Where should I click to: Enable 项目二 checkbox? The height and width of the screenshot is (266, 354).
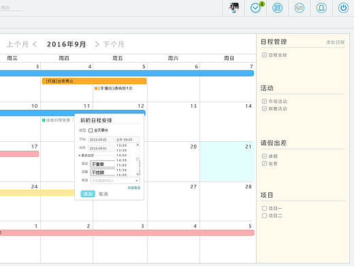264,216
